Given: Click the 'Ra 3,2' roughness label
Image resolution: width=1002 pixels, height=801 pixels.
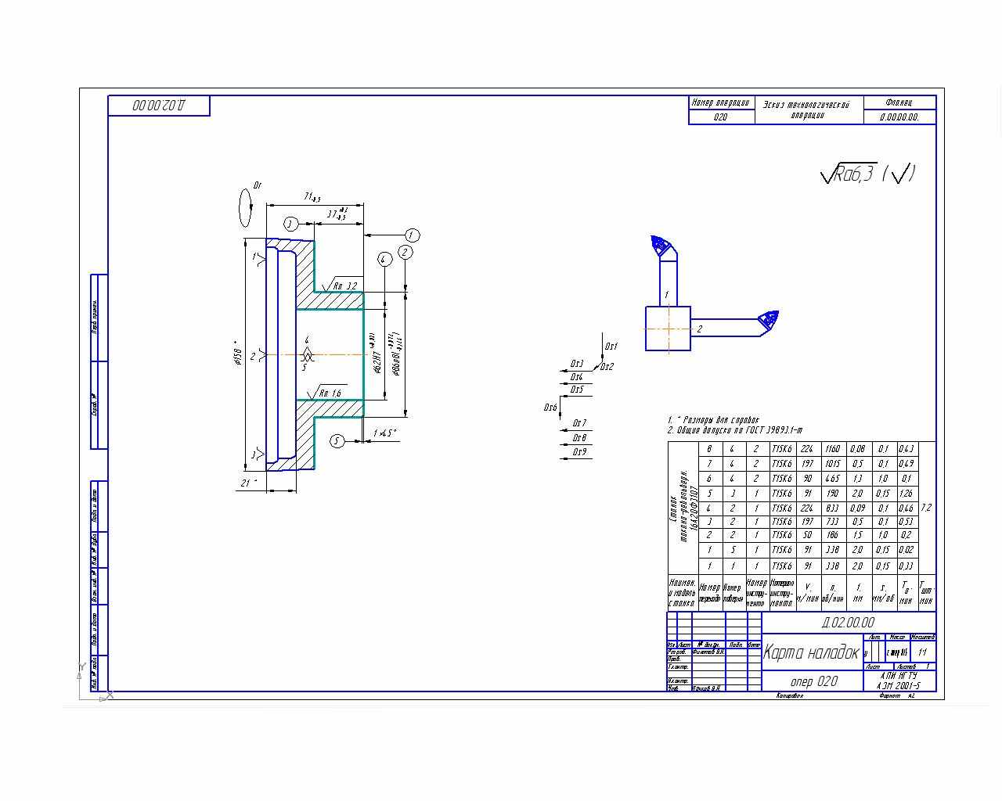Looking at the screenshot, I should coord(344,286).
